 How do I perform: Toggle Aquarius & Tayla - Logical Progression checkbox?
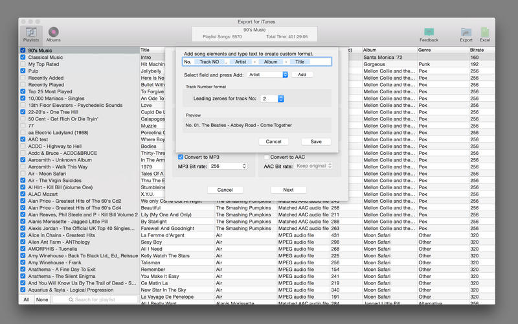pyautogui.click(x=23, y=290)
